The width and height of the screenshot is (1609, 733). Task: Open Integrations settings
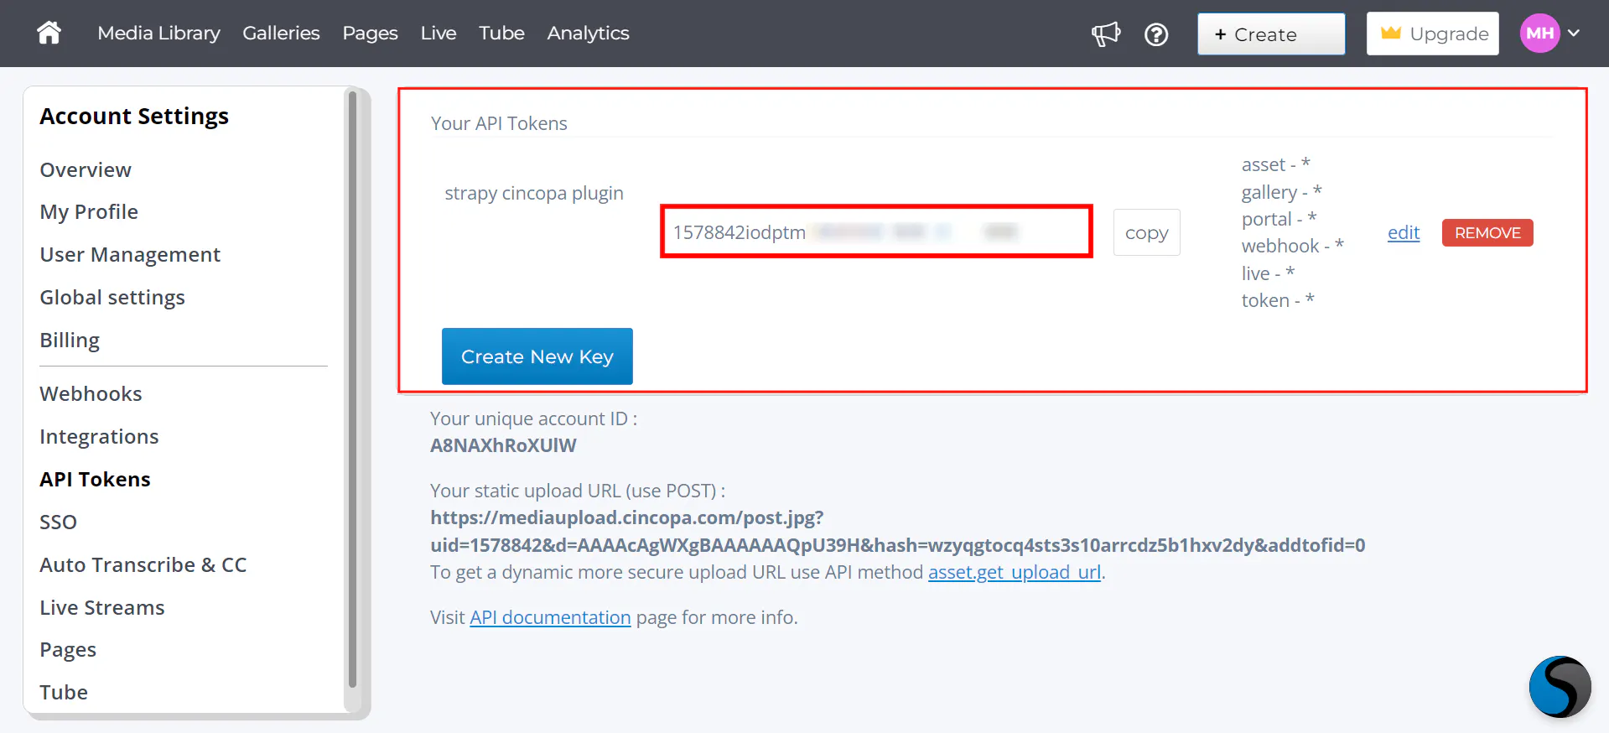pyautogui.click(x=99, y=437)
